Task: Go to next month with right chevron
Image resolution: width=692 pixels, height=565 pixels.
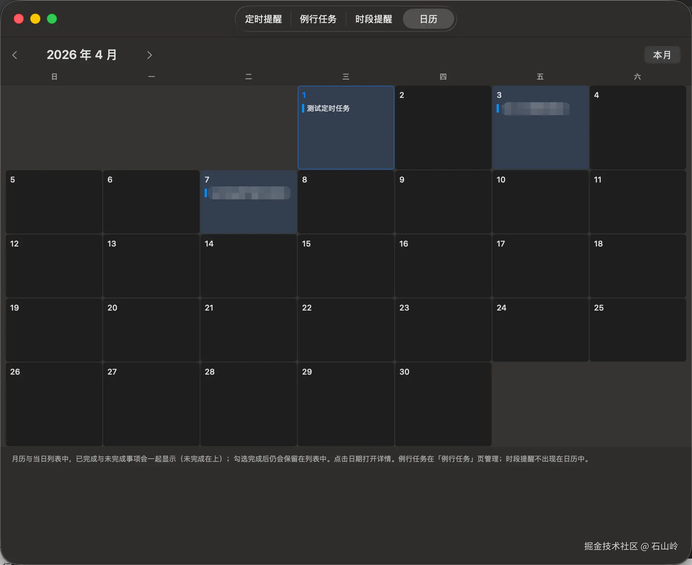Action: pyautogui.click(x=149, y=55)
